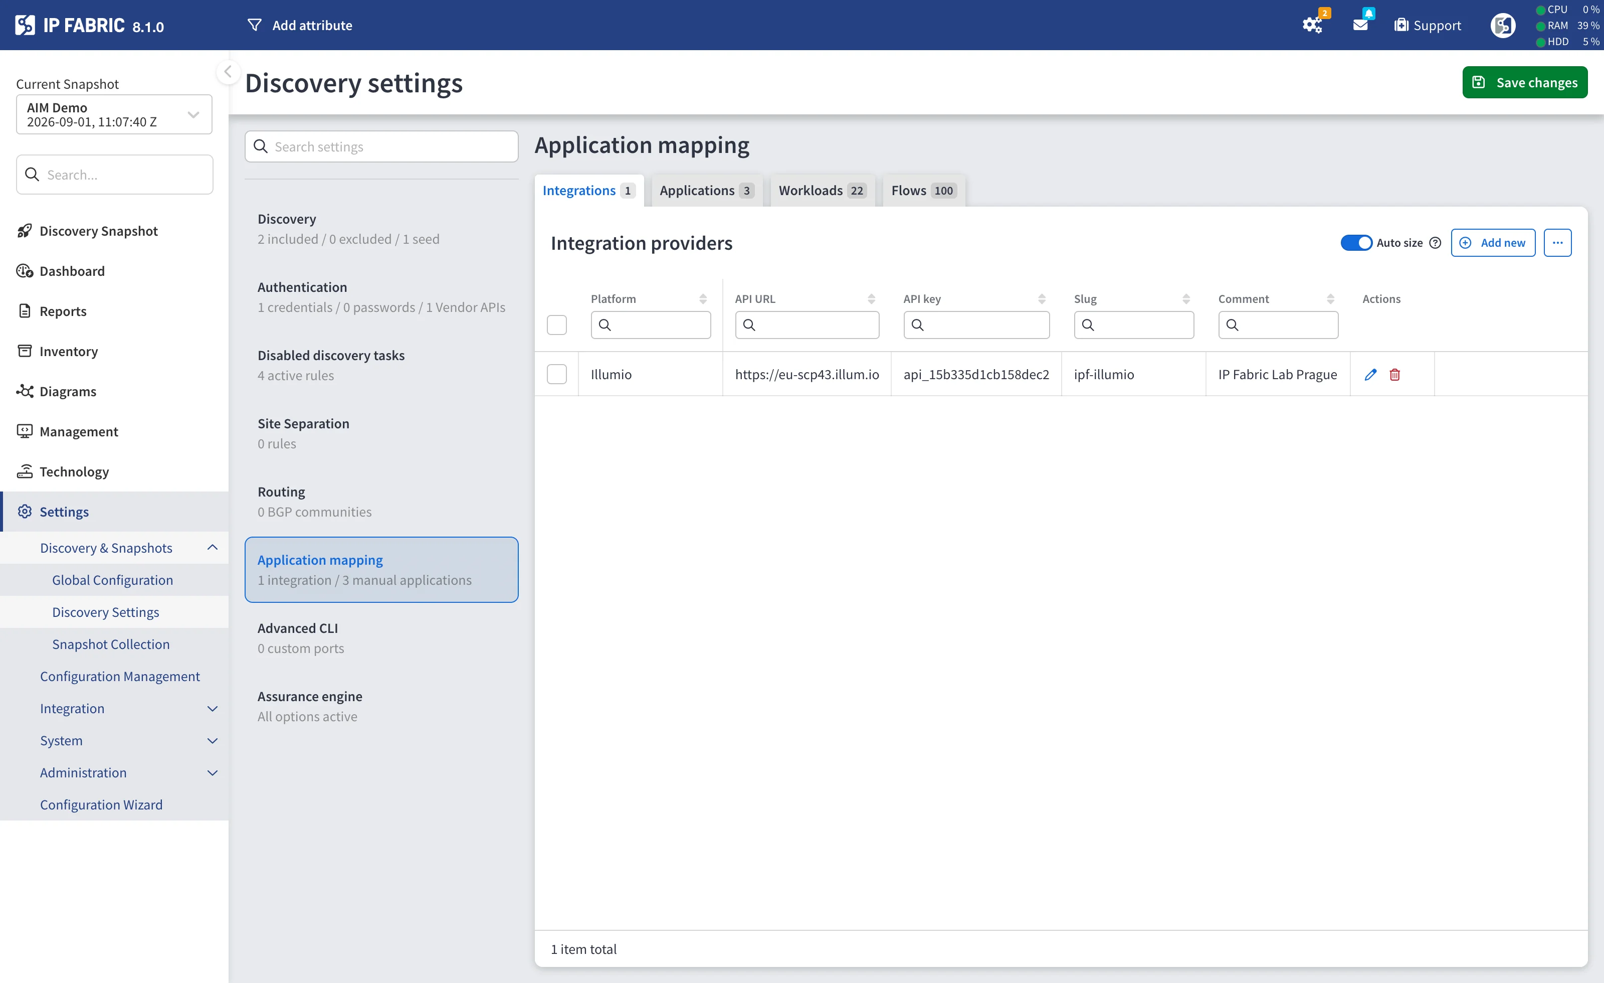The width and height of the screenshot is (1604, 983).
Task: Open the user avatar menu
Action: point(1503,25)
